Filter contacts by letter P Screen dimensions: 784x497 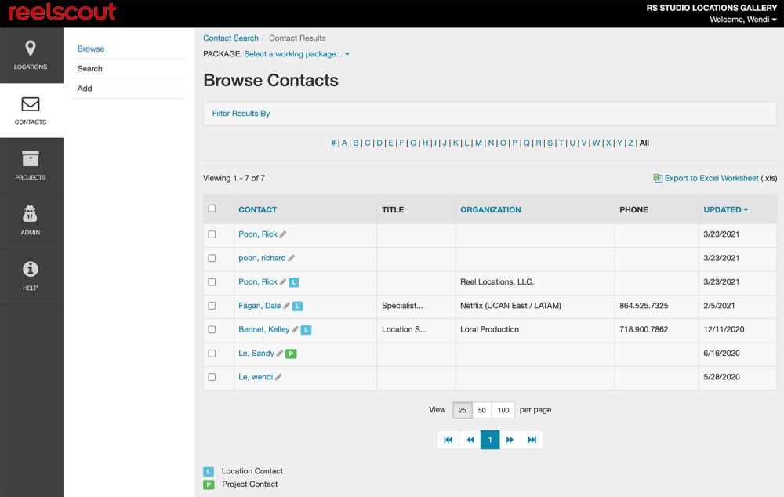514,143
